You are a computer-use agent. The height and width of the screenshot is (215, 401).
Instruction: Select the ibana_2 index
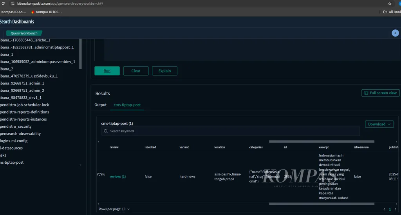pyautogui.click(x=7, y=69)
